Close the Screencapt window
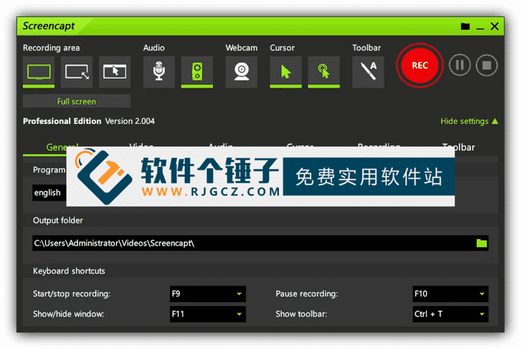Image resolution: width=521 pixels, height=349 pixels. pyautogui.click(x=494, y=26)
